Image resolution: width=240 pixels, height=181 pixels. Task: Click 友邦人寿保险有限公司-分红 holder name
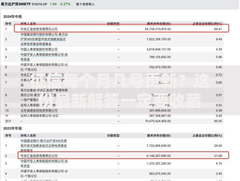39,116
